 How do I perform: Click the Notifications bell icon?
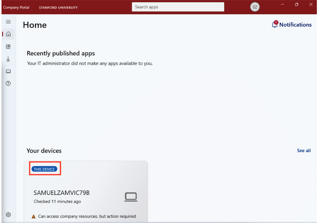click(274, 24)
